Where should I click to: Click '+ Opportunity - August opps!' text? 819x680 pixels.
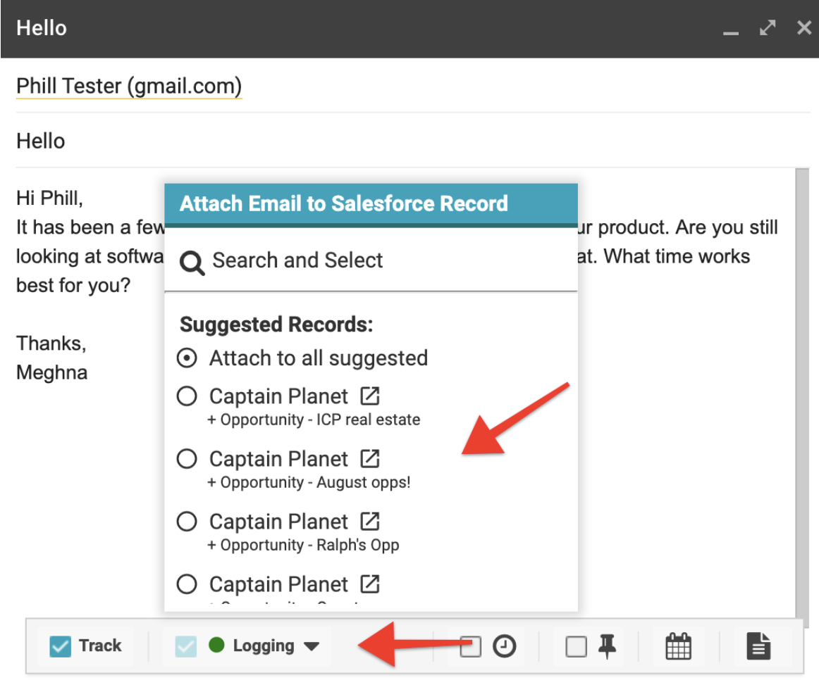pos(309,482)
